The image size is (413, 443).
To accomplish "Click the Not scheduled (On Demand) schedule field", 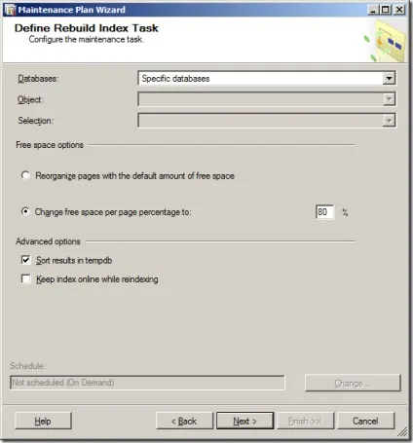I will pyautogui.click(x=147, y=383).
